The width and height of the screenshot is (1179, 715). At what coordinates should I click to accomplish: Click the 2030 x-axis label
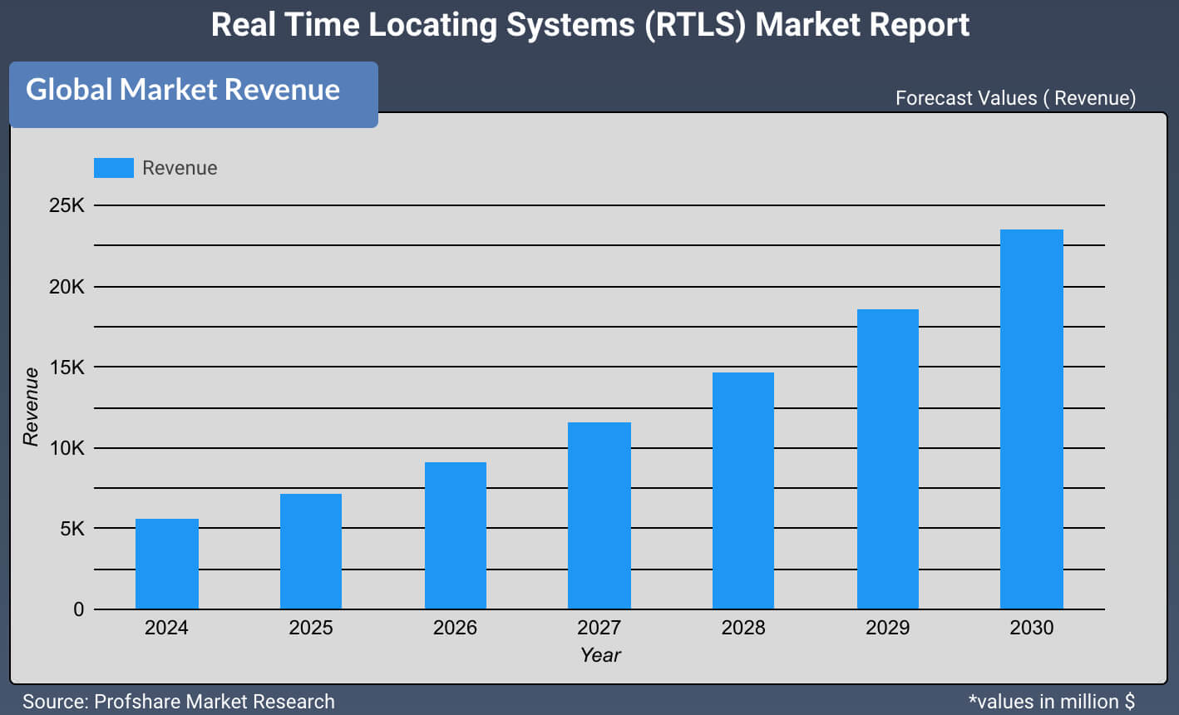(x=1032, y=628)
